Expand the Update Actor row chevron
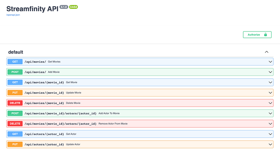The image size is (280, 149). (x=270, y=144)
